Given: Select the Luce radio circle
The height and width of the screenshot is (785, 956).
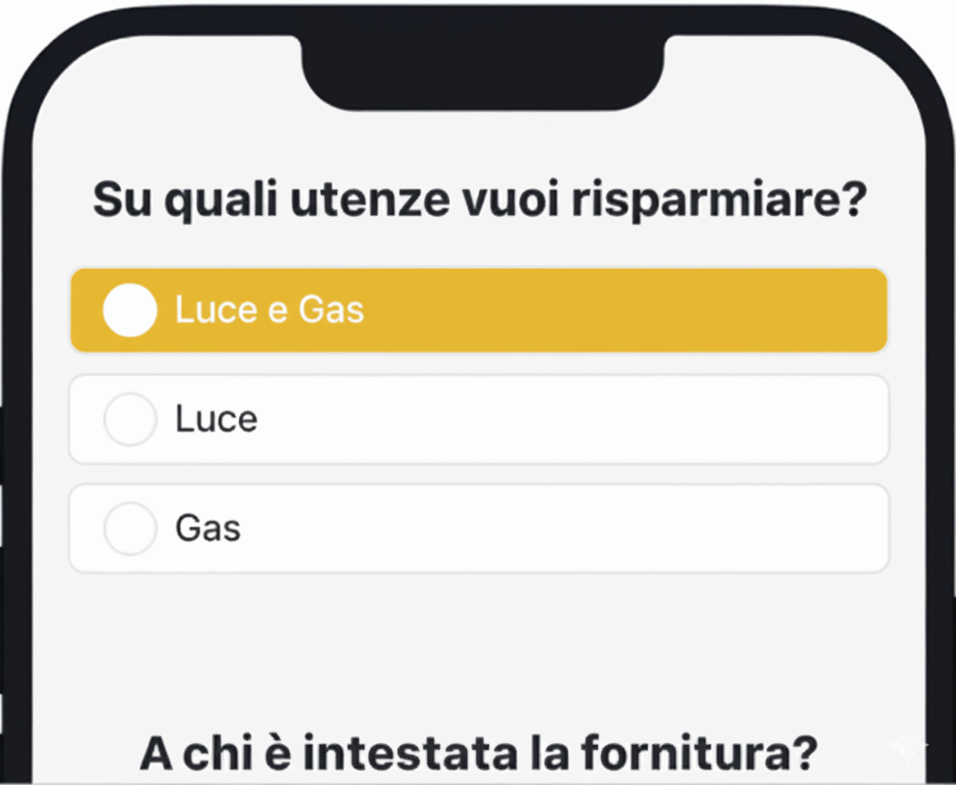Looking at the screenshot, I should (x=130, y=420).
